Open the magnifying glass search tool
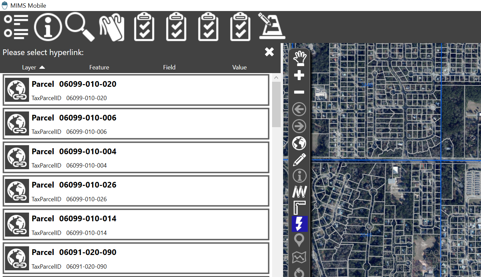Viewport: 481px width, 277px height. click(x=80, y=27)
